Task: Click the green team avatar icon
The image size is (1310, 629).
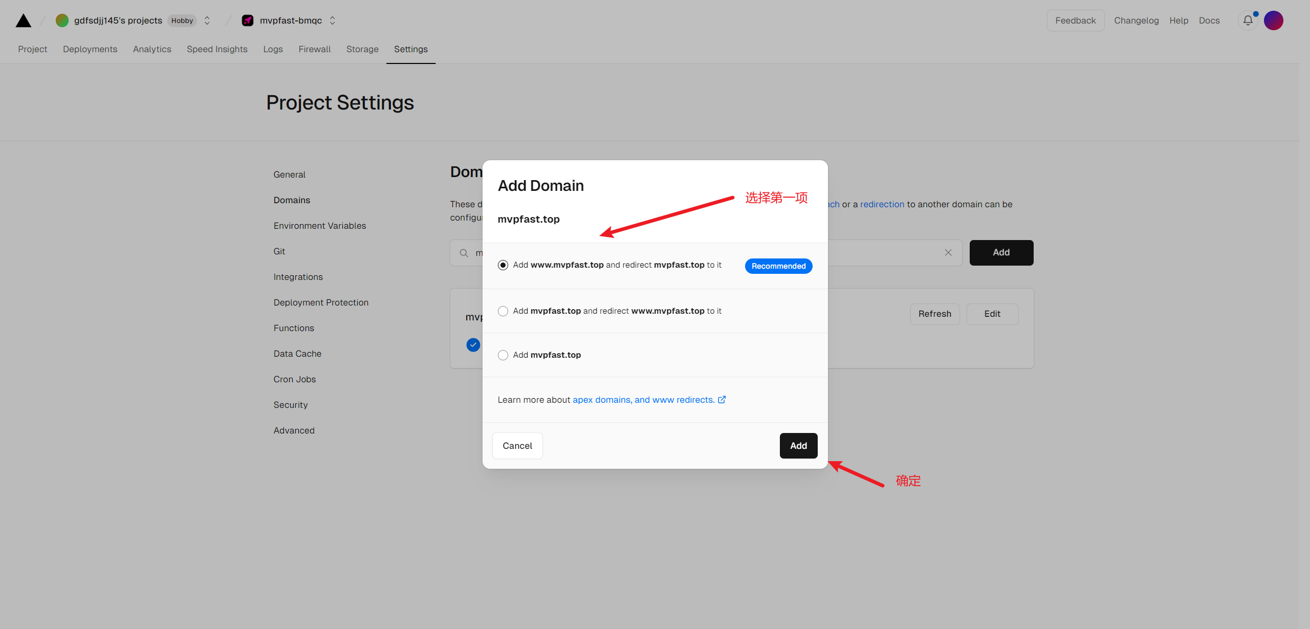Action: click(62, 20)
